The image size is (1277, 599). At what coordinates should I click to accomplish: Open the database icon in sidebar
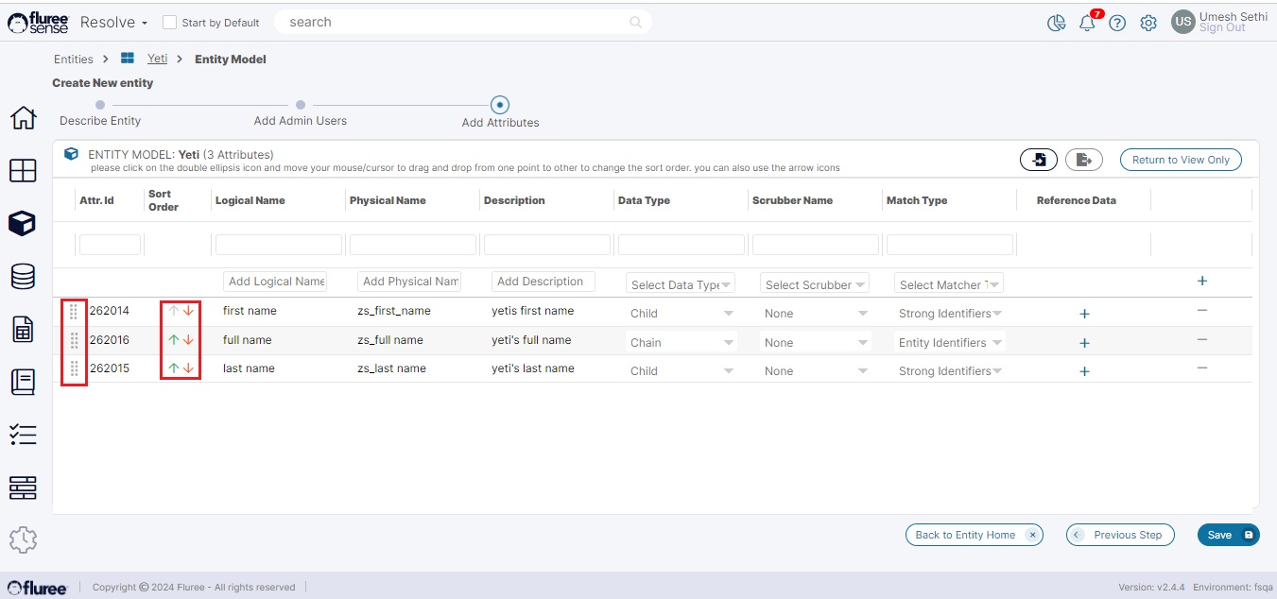(x=23, y=276)
